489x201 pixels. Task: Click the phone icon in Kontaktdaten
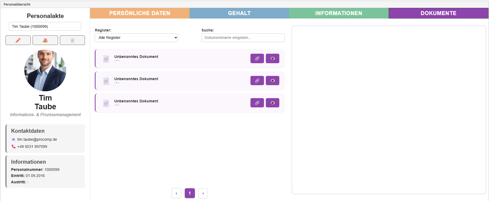pos(14,147)
